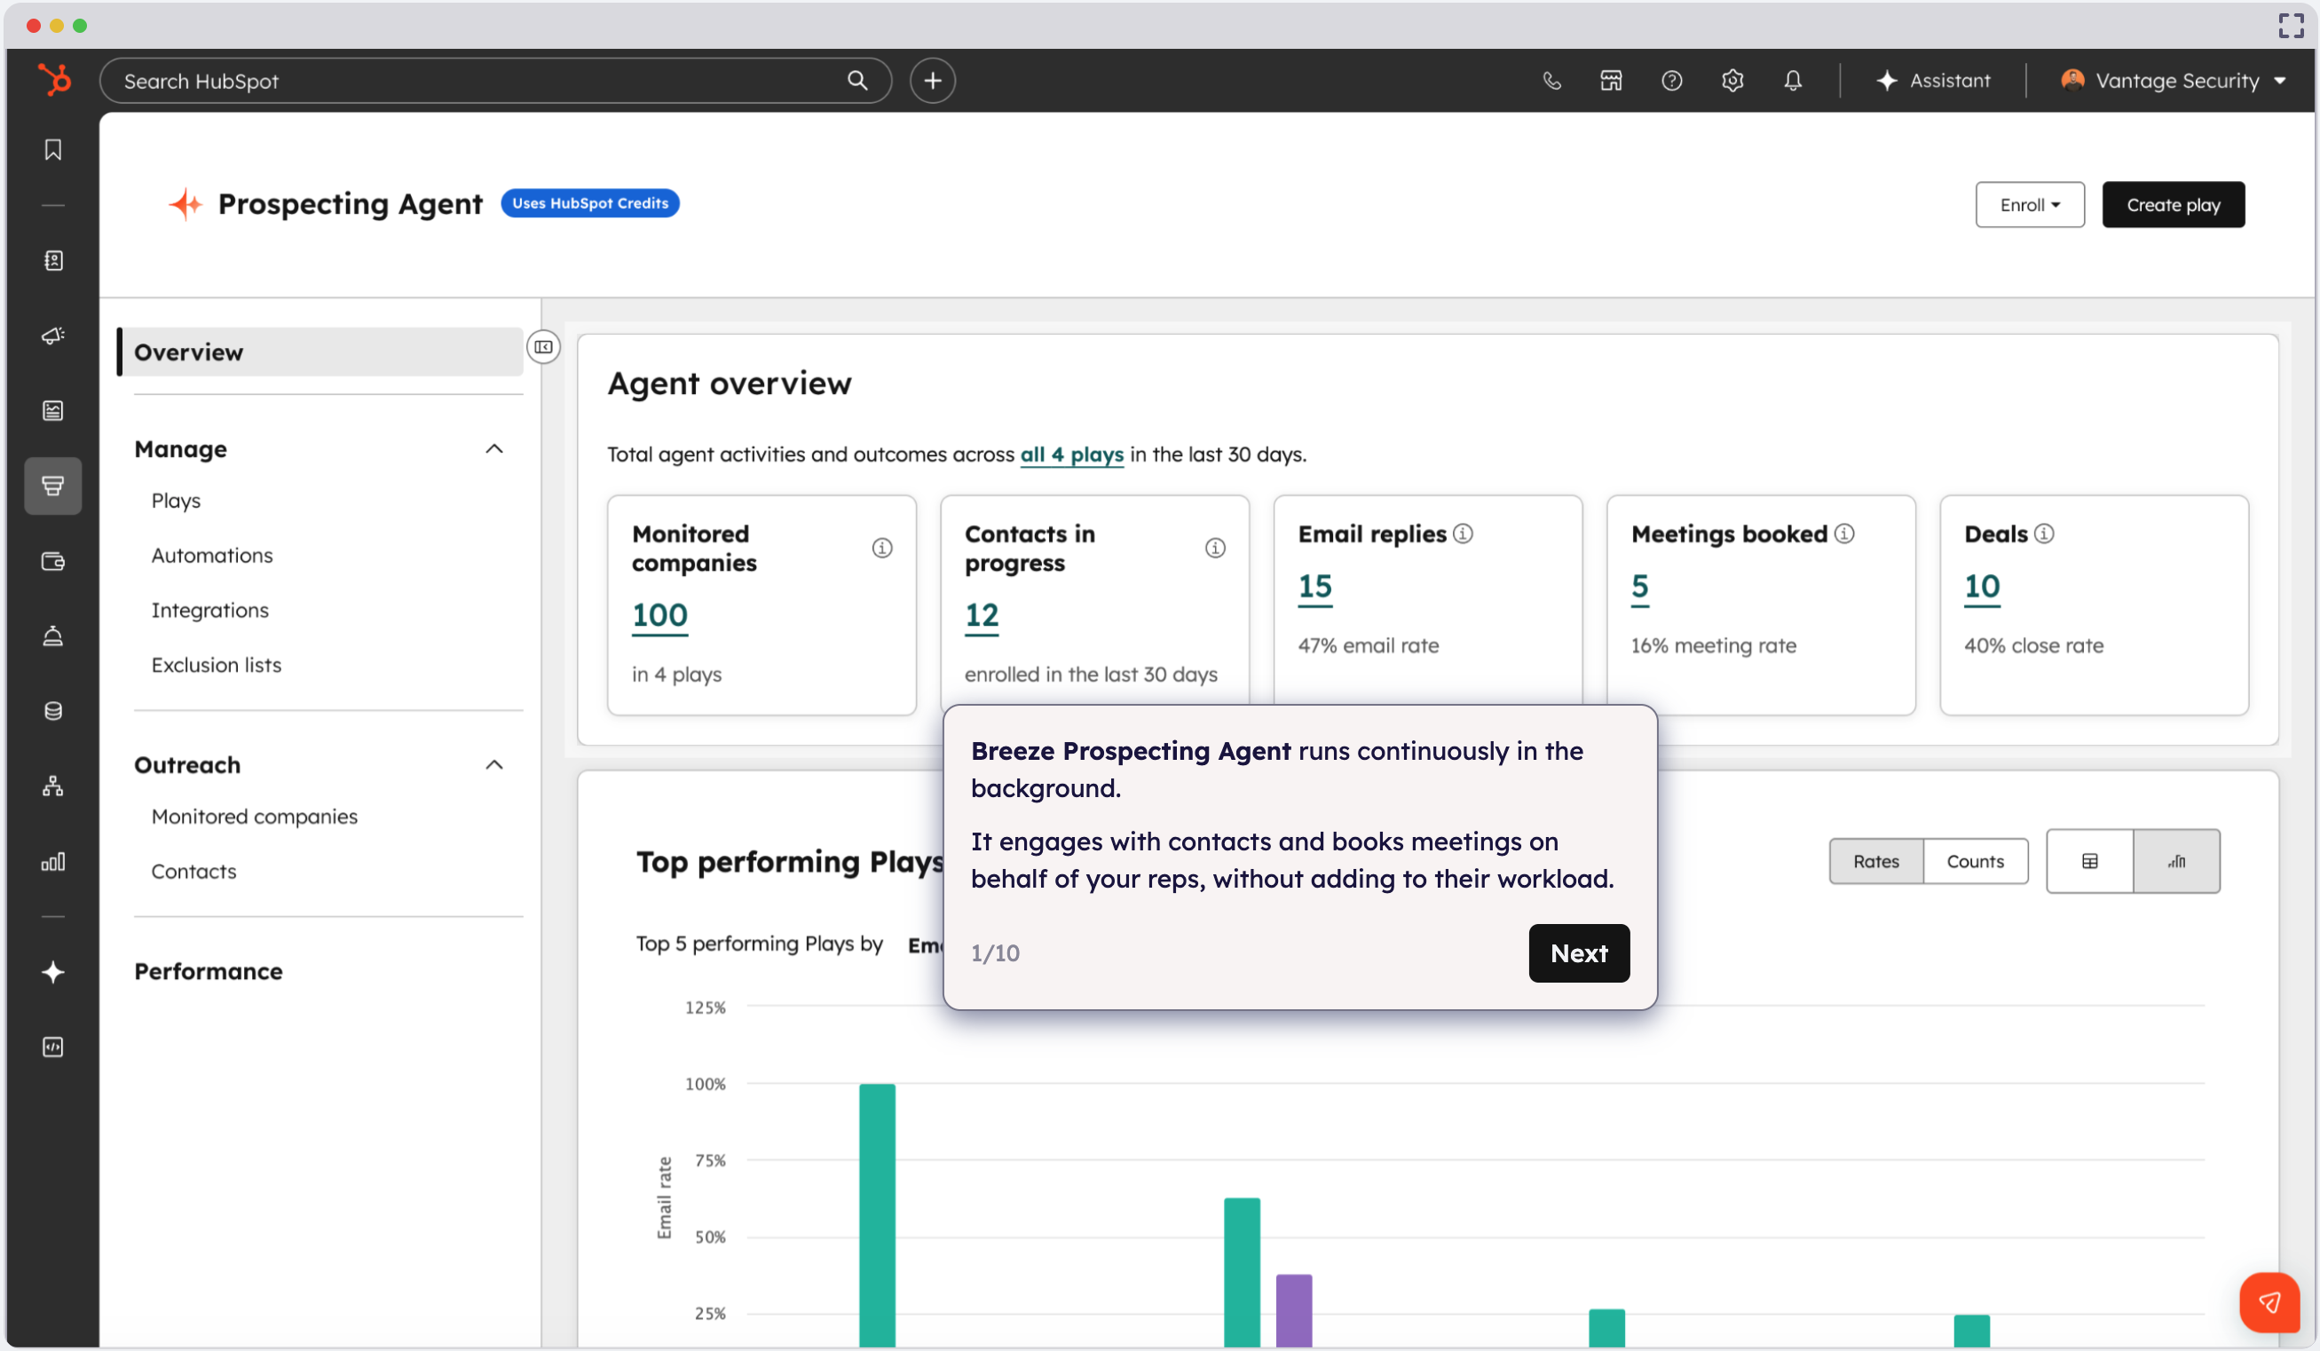
Task: Open Automations under Manage
Action: (x=212, y=557)
